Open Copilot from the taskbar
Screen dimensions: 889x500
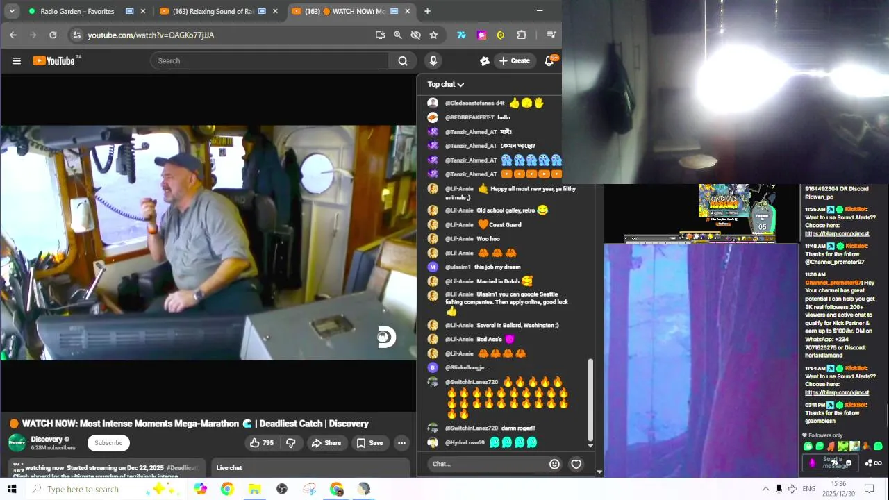pyautogui.click(x=201, y=489)
